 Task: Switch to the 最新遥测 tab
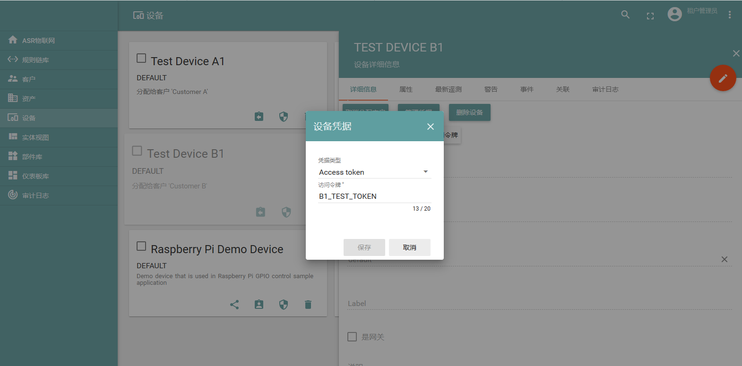(449, 89)
